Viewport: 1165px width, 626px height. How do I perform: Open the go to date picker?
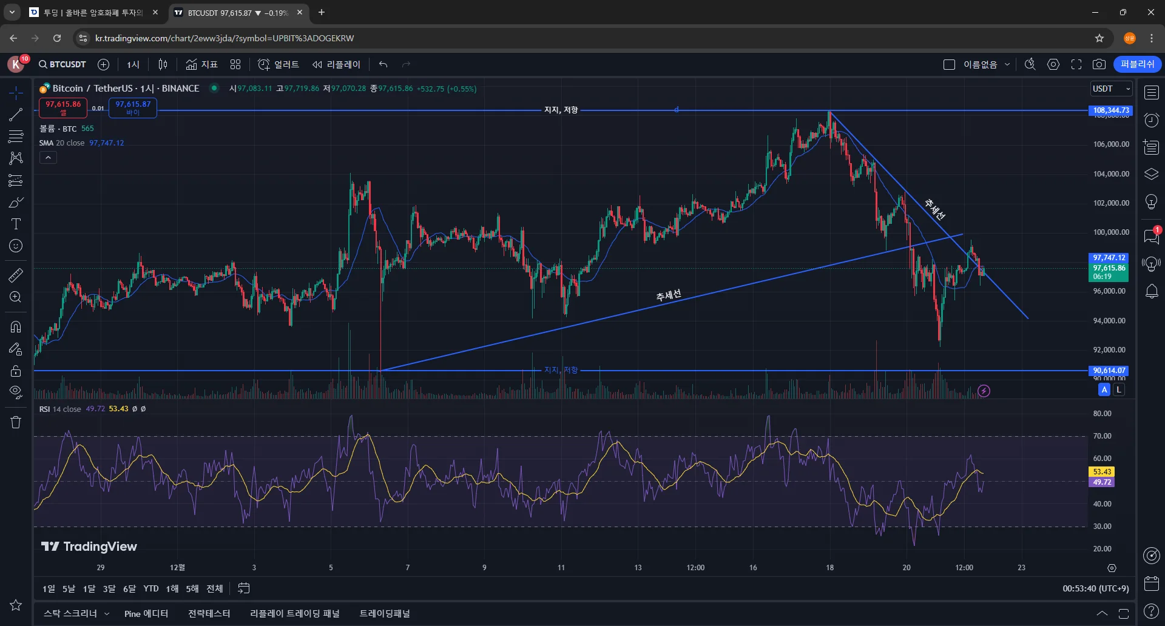[244, 588]
